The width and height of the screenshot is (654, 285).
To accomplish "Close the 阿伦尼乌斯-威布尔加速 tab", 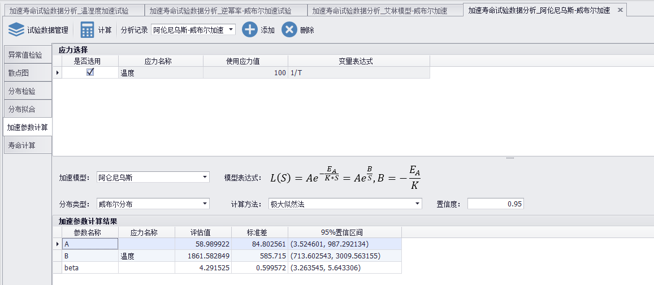I will tap(620, 10).
